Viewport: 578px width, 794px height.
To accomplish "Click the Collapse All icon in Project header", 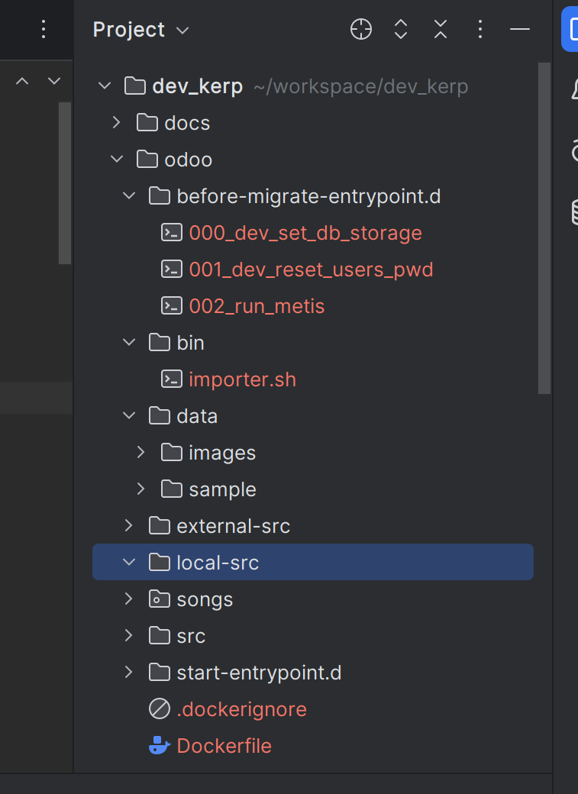I will [441, 30].
